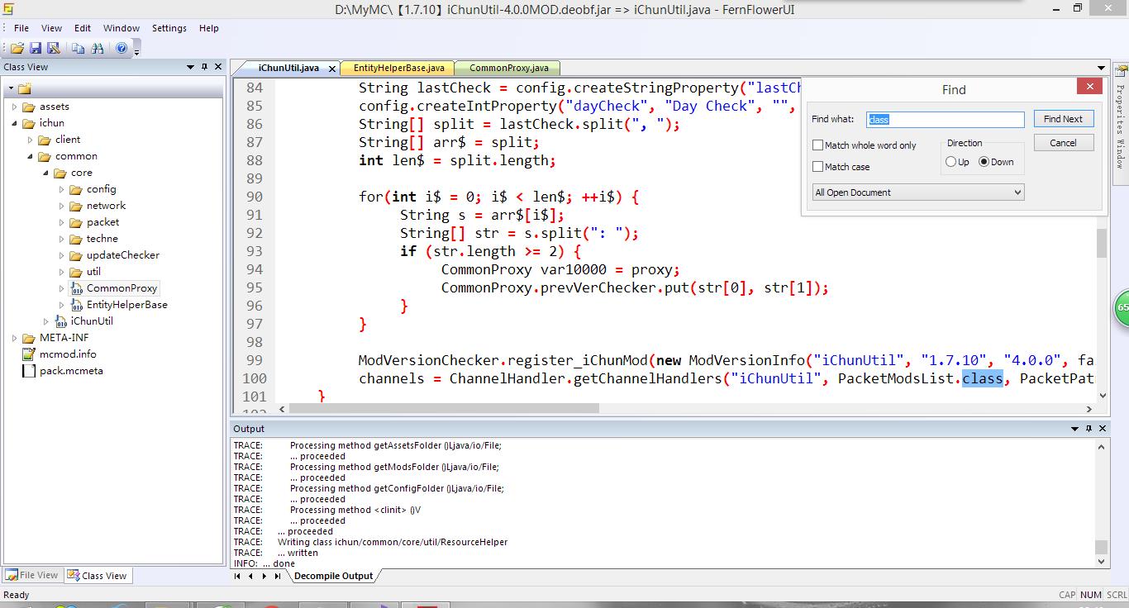The height and width of the screenshot is (608, 1129).
Task: Open the editor tab list dropdown
Action: tap(1101, 68)
